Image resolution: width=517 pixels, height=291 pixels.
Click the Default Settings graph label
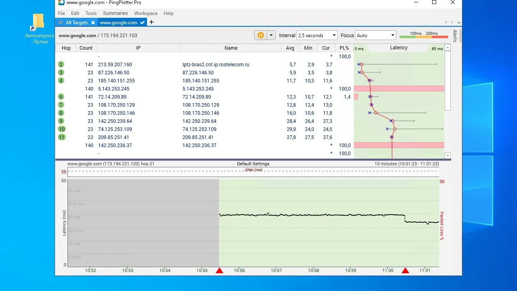coord(253,164)
